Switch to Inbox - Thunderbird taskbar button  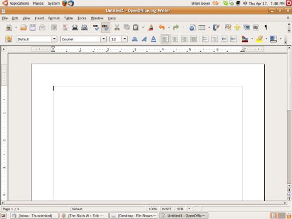tap(34, 215)
